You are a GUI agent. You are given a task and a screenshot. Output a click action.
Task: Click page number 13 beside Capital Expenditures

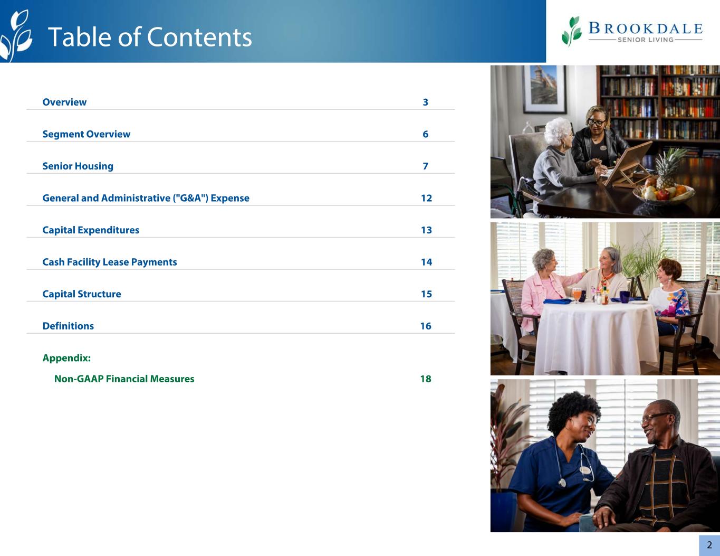(426, 230)
